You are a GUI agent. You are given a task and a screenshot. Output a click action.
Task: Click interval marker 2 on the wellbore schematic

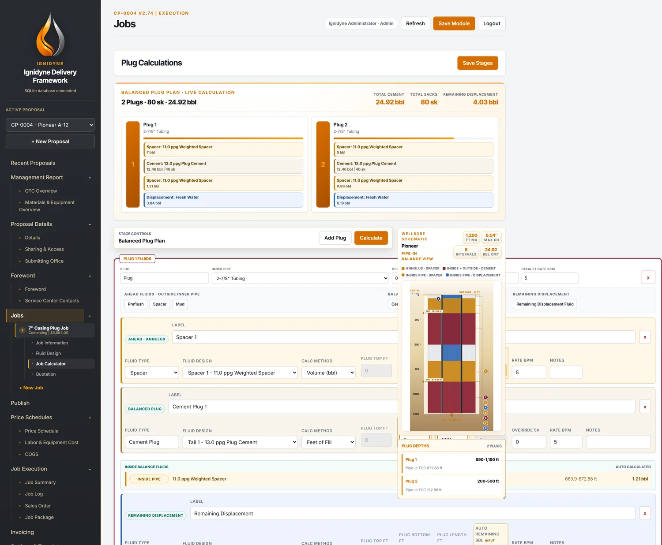pyautogui.click(x=485, y=397)
